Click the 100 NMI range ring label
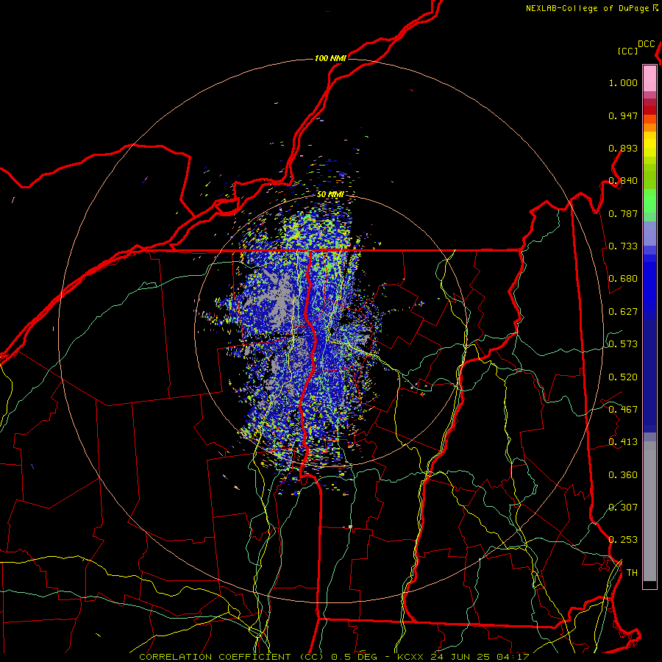662x662 pixels. pos(330,58)
